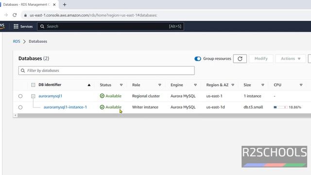Image resolution: width=311 pixels, height=175 pixels.
Task: Sort by Status column arrow
Action: pyautogui.click(x=121, y=85)
